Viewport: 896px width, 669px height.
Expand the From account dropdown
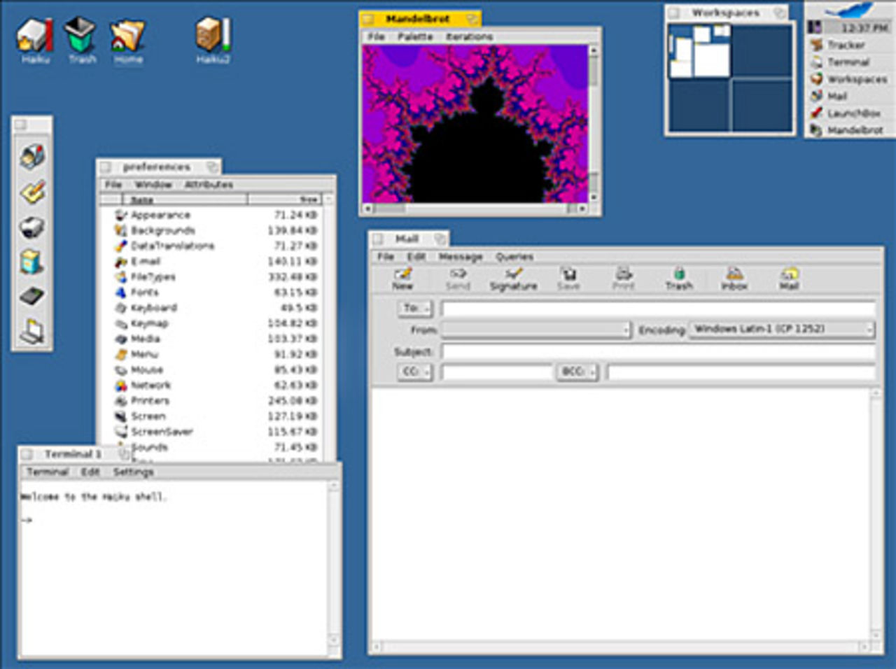[x=536, y=330]
